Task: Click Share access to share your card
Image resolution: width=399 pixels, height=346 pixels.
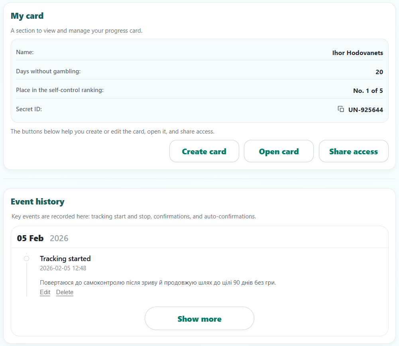Action: pos(353,151)
